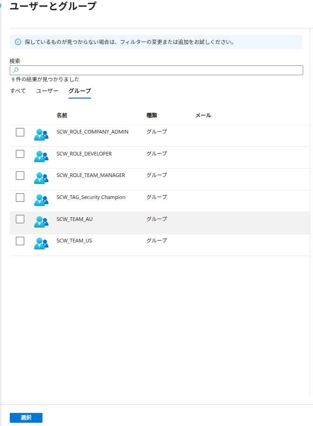Click the info icon in the filter notice
The height and width of the screenshot is (426, 313).
point(18,42)
